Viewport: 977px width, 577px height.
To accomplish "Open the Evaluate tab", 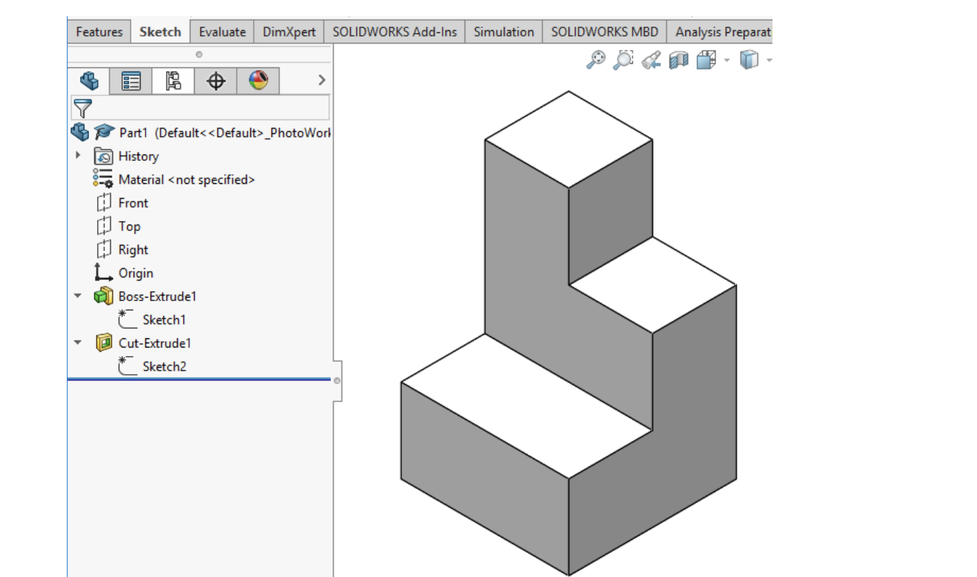I will pyautogui.click(x=222, y=32).
